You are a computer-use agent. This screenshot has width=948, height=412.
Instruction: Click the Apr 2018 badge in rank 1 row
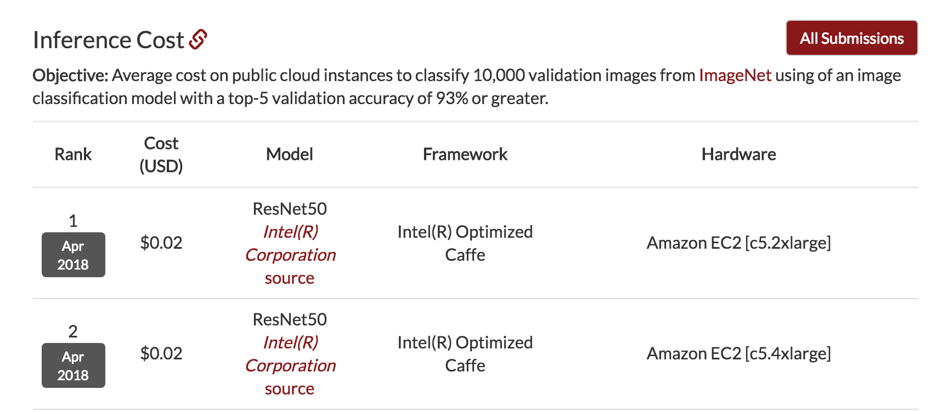tap(73, 255)
